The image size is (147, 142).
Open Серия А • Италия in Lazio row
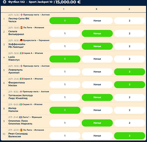33,53
